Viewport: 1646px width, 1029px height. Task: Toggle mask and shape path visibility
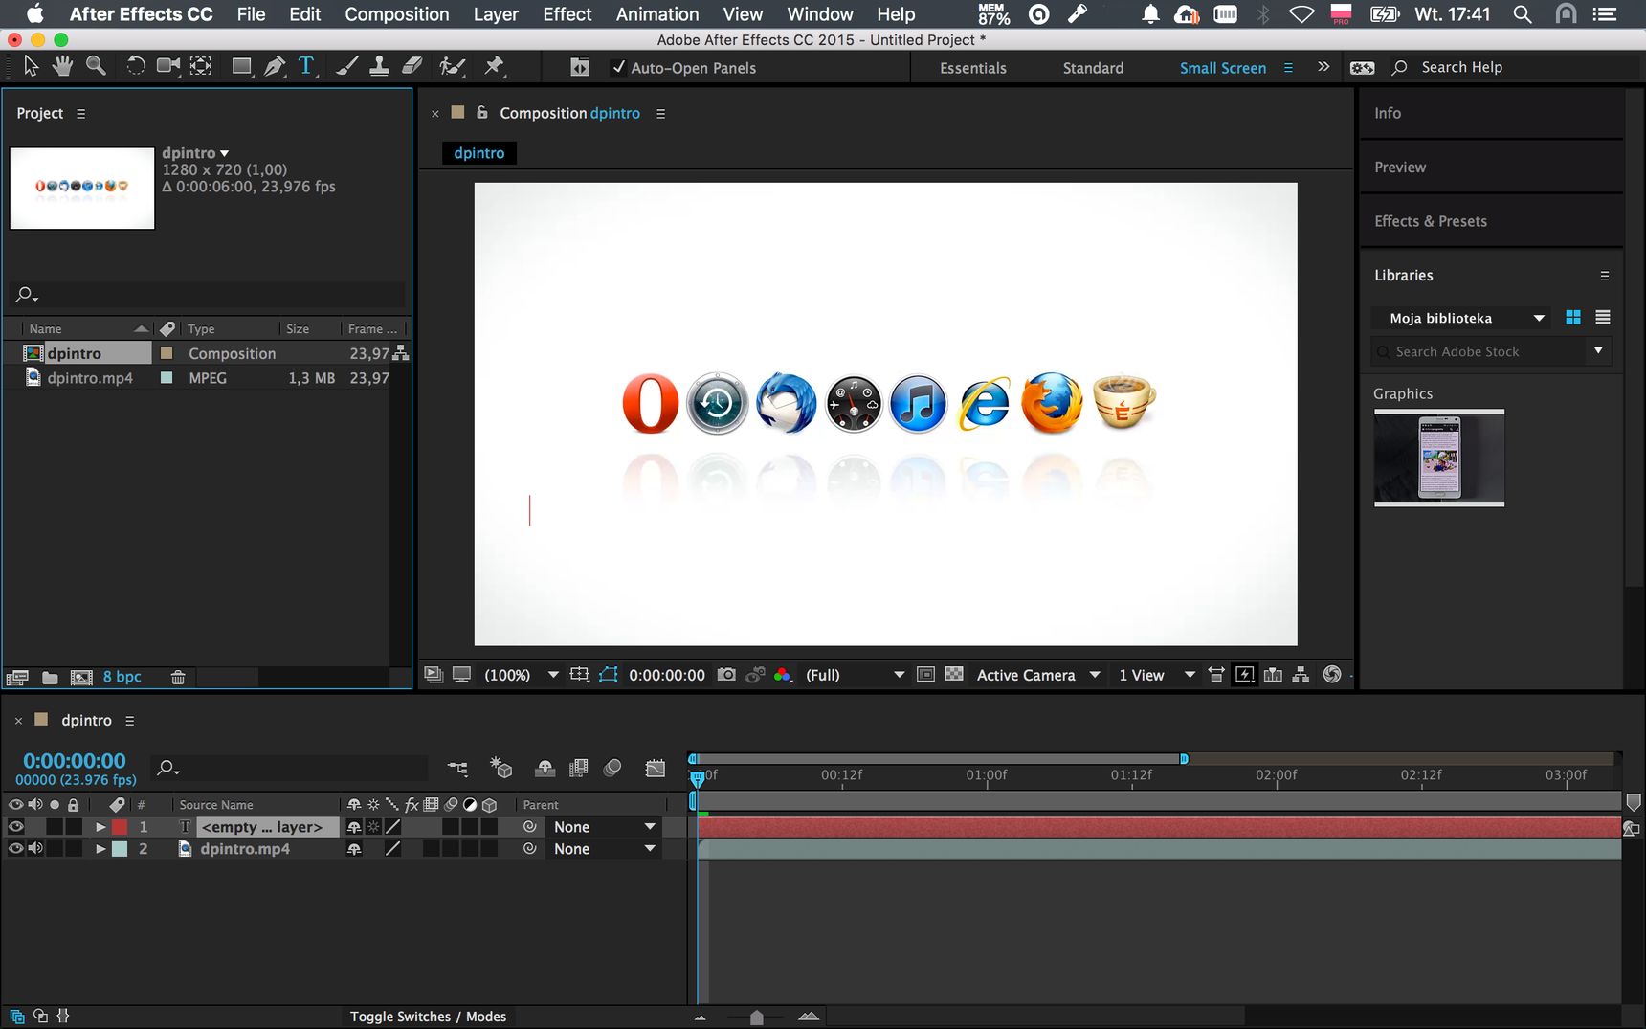(x=609, y=675)
